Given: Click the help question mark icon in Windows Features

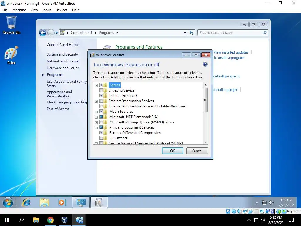Looking at the screenshot, I should [205, 64].
